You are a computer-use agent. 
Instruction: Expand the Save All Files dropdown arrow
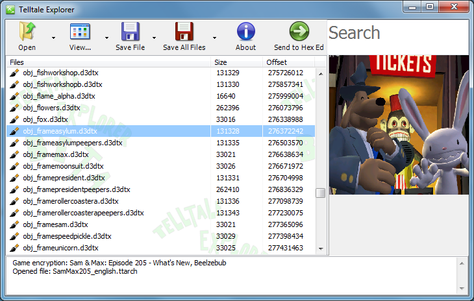(214, 38)
